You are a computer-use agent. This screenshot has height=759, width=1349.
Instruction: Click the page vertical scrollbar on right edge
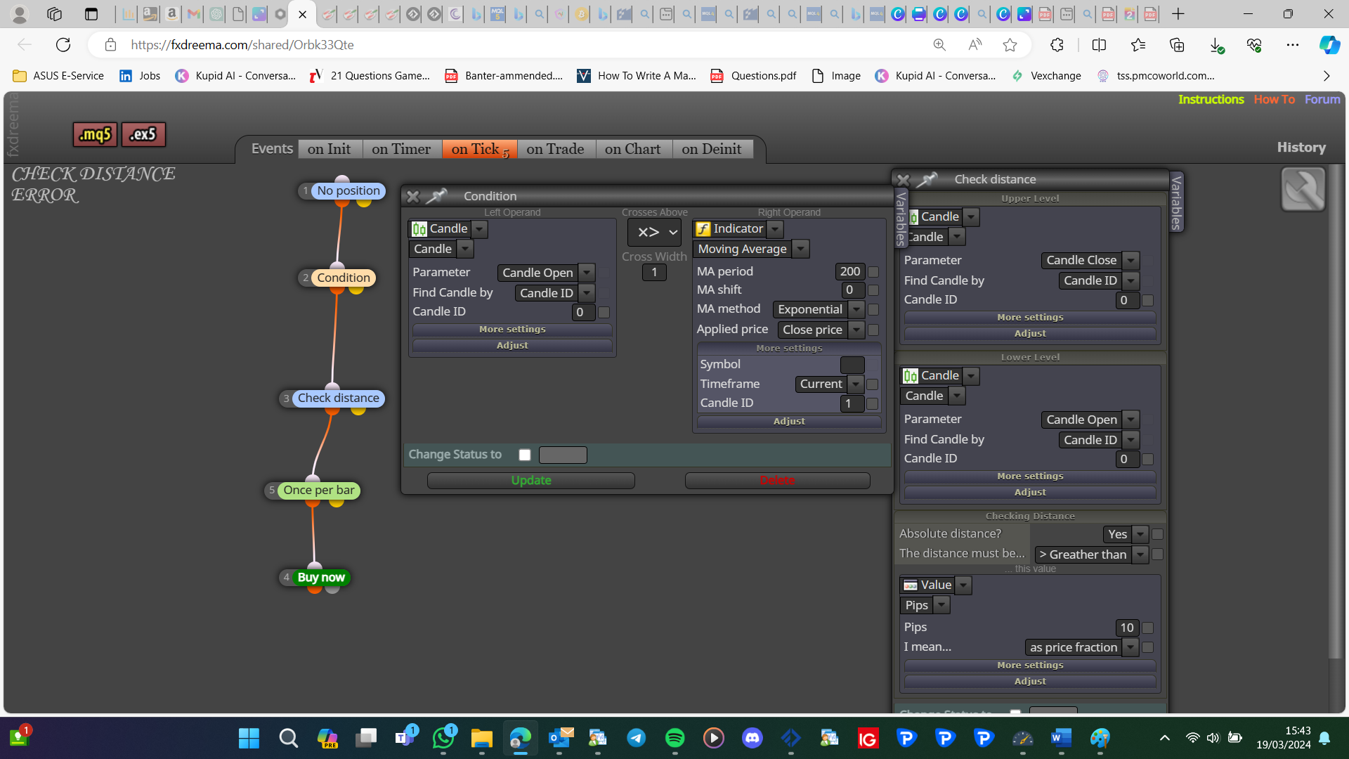[1335, 411]
